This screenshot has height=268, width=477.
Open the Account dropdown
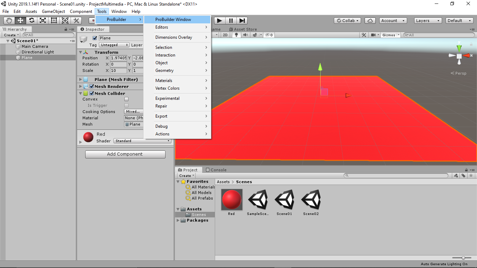[x=393, y=21]
